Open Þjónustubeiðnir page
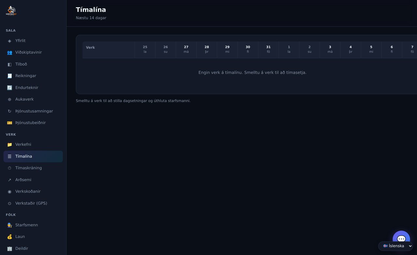 pos(33,123)
